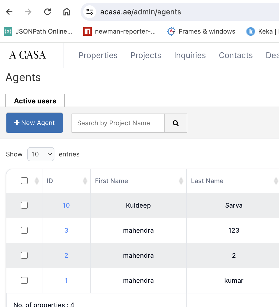Reload the page with refresh icon
Viewport: 279px width, 307px height.
(47, 12)
